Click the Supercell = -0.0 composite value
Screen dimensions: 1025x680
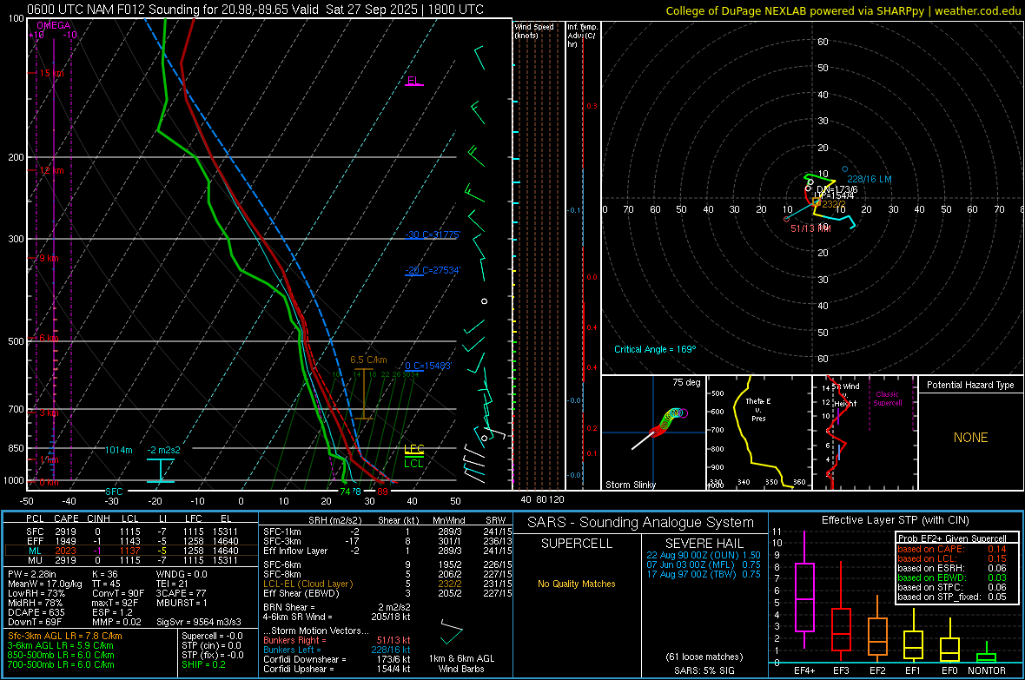click(212, 637)
